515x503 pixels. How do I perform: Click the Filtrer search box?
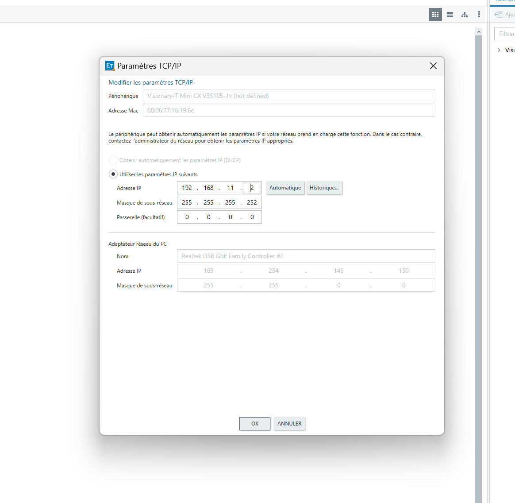pos(505,34)
